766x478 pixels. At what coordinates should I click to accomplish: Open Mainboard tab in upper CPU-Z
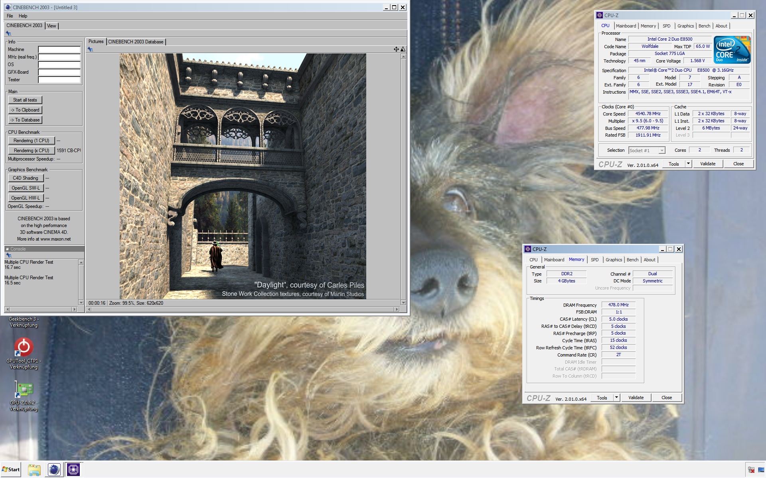[626, 26]
